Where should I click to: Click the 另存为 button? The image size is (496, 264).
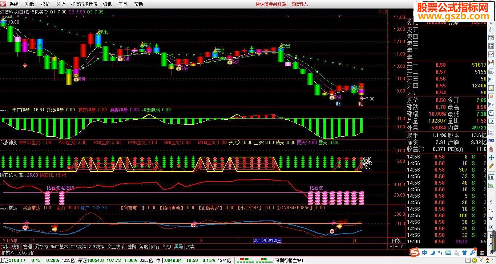coord(41,247)
